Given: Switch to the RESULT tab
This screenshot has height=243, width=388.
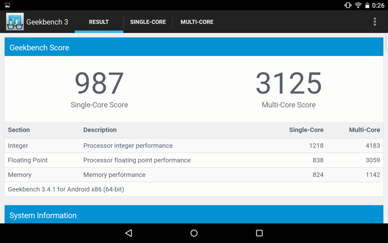Looking at the screenshot, I should pos(99,22).
